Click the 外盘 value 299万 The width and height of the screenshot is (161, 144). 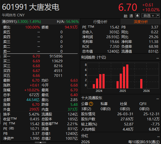[35, 109]
